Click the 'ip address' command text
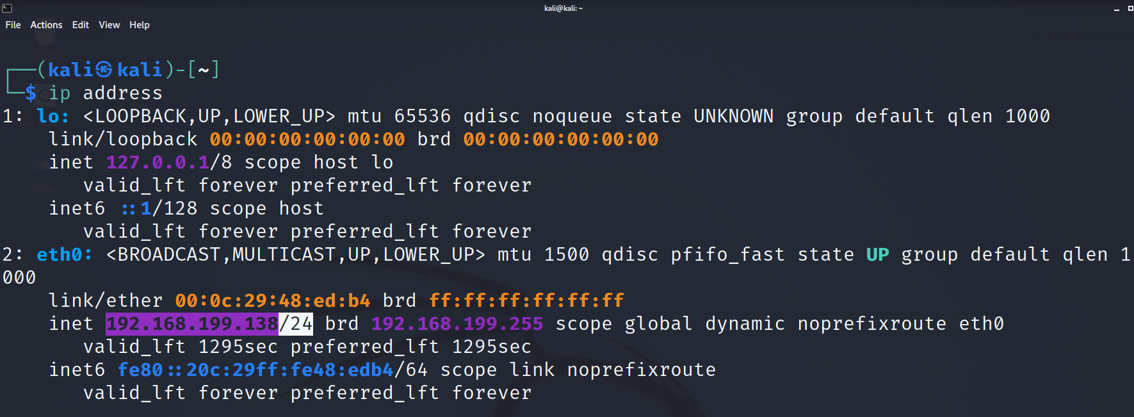The width and height of the screenshot is (1134, 417). pos(106,94)
